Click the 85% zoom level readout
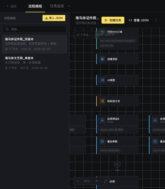This screenshot has width=165, height=189. click(x=87, y=181)
